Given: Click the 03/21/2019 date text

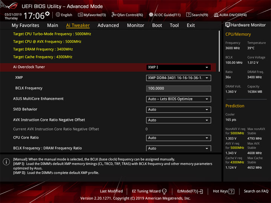Looking at the screenshot, I should (13, 15).
